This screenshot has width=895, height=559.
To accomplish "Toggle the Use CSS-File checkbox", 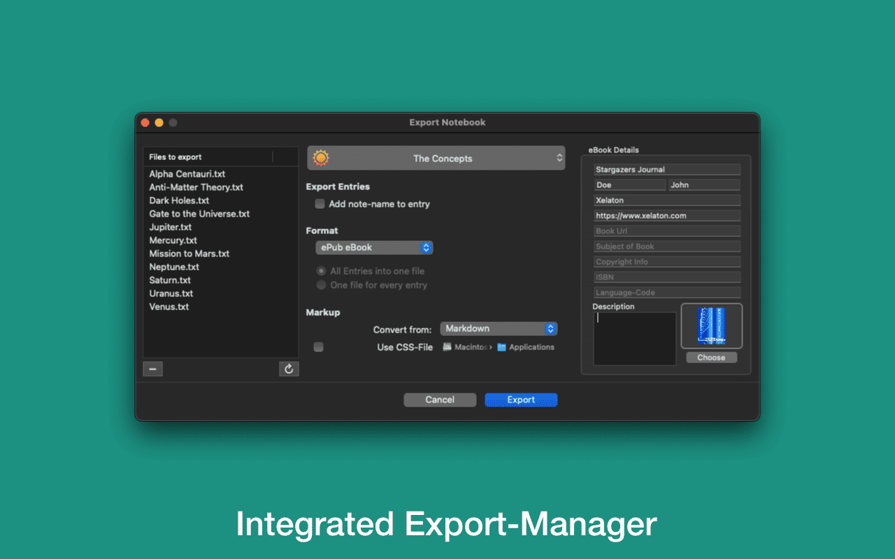I will 319,347.
